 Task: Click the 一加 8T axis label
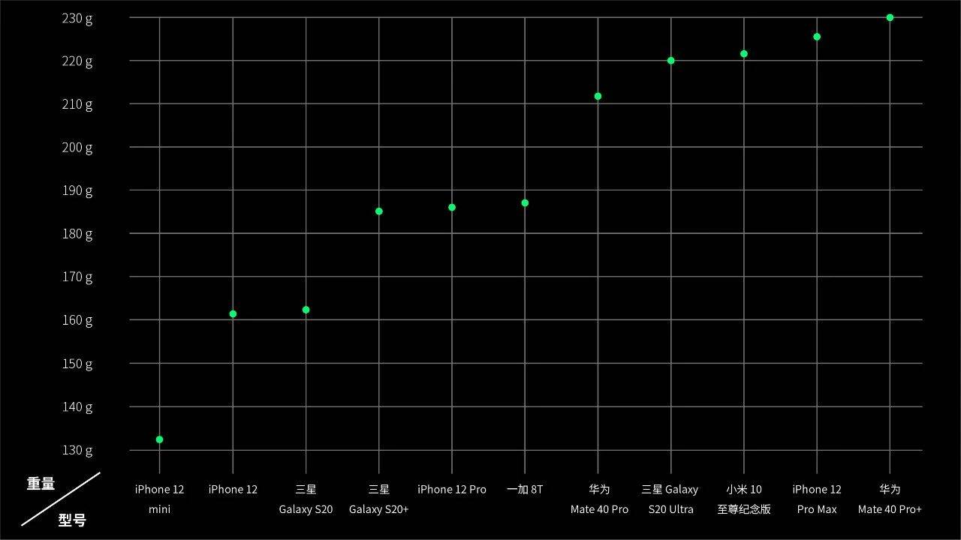(x=525, y=490)
